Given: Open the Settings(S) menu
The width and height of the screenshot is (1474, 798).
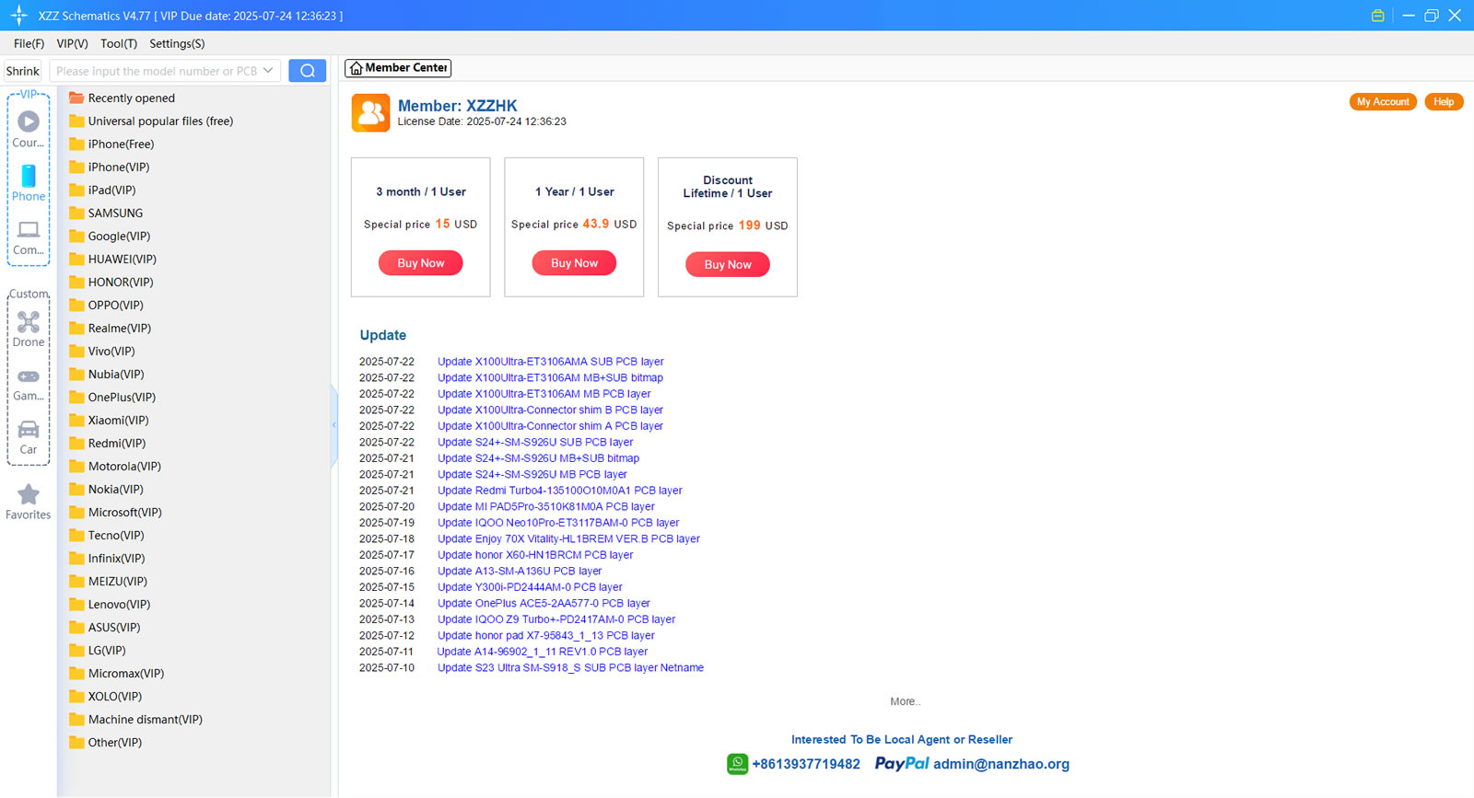Looking at the screenshot, I should [x=177, y=43].
